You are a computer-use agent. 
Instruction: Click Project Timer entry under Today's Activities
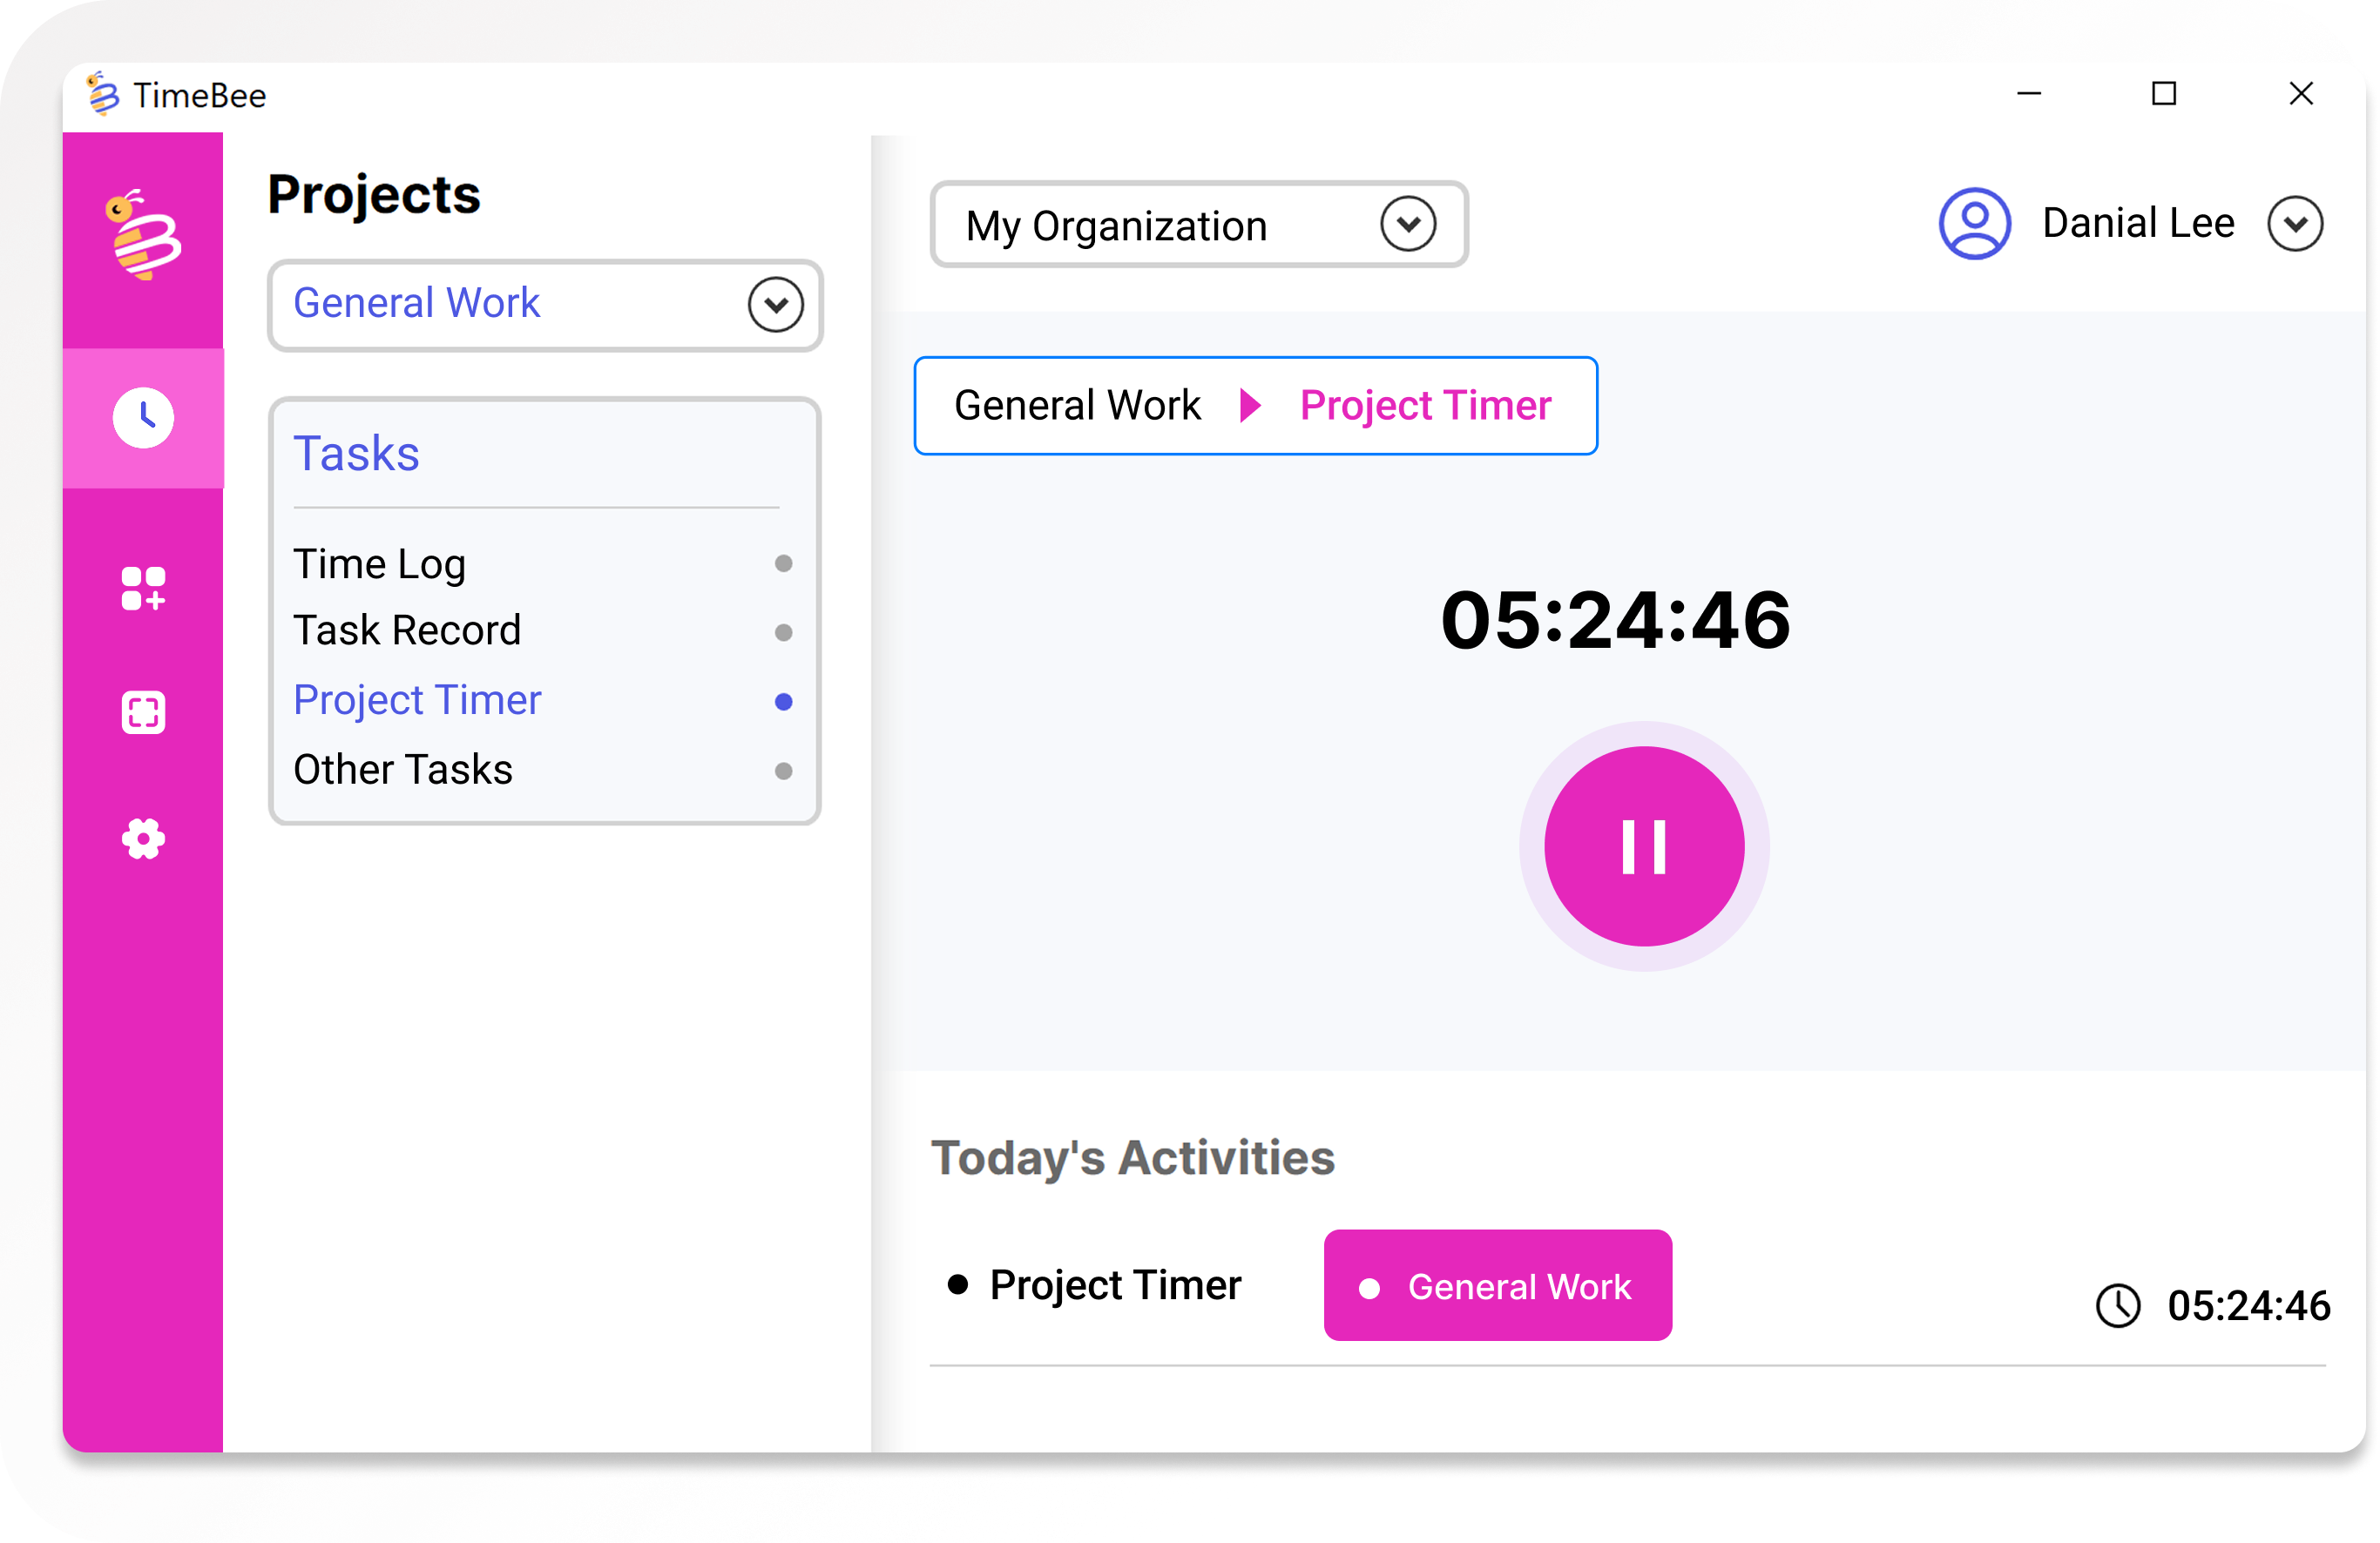click(1114, 1285)
